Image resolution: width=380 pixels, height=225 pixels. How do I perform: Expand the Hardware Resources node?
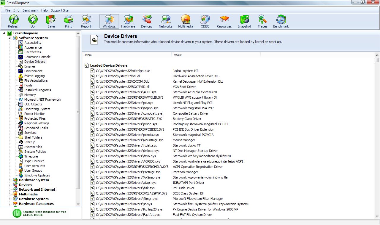tap(9, 204)
